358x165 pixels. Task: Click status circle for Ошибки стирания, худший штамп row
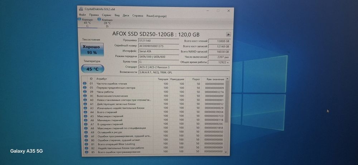pos(86,140)
